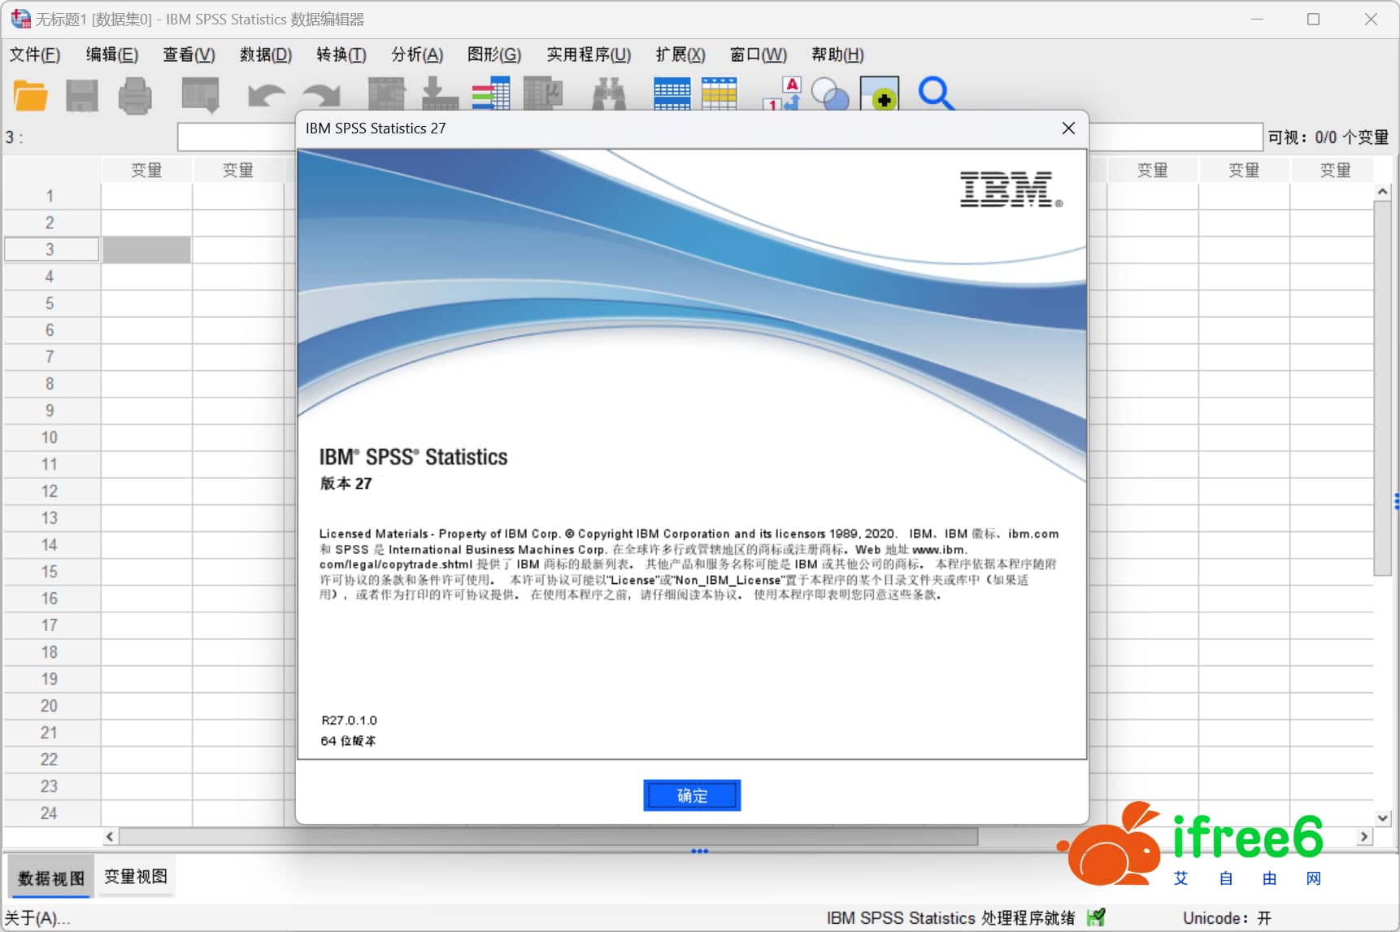Image resolution: width=1400 pixels, height=932 pixels.
Task: Click the blue magnifying glass search icon
Action: click(935, 94)
